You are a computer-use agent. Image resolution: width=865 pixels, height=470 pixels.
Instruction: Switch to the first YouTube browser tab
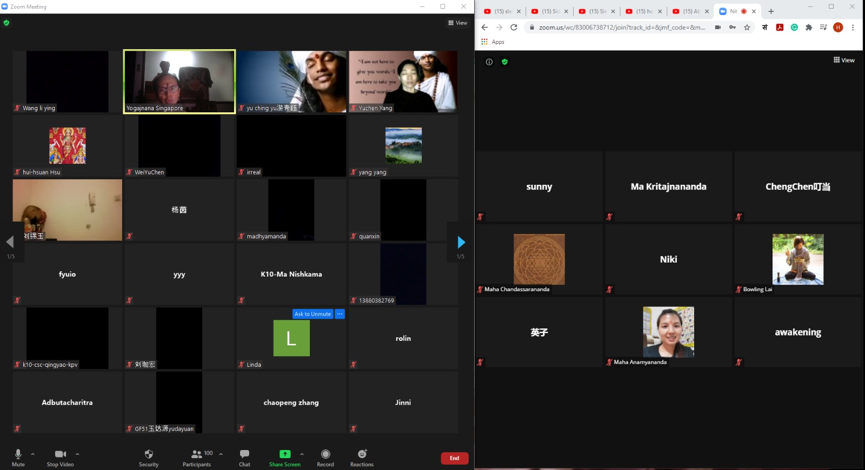pos(501,11)
